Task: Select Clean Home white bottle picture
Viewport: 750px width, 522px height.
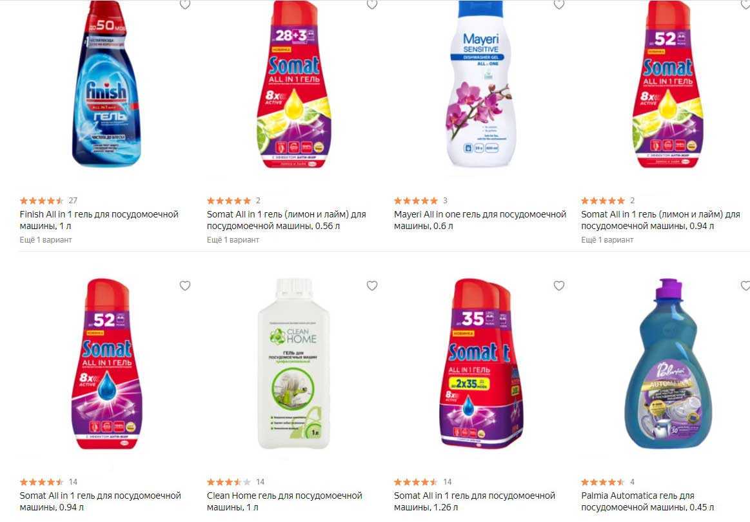Action: point(293,365)
